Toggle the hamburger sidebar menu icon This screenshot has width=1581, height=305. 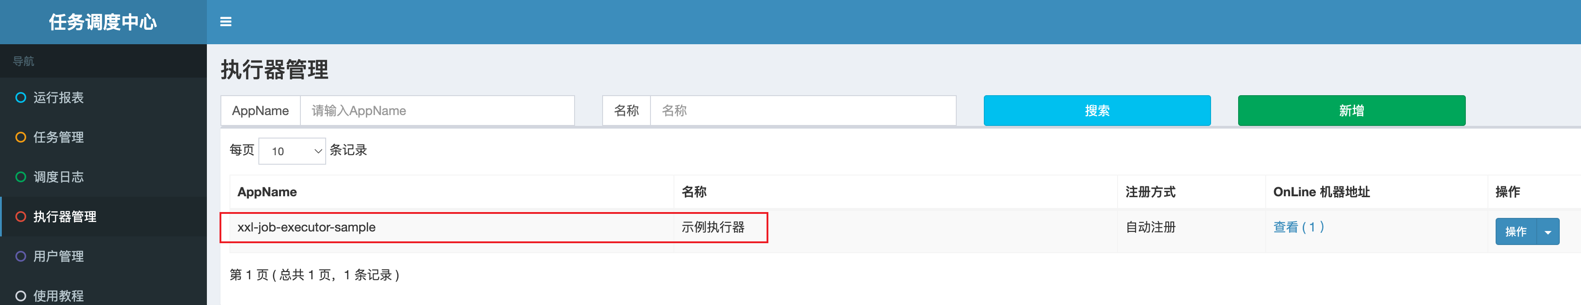tap(226, 22)
